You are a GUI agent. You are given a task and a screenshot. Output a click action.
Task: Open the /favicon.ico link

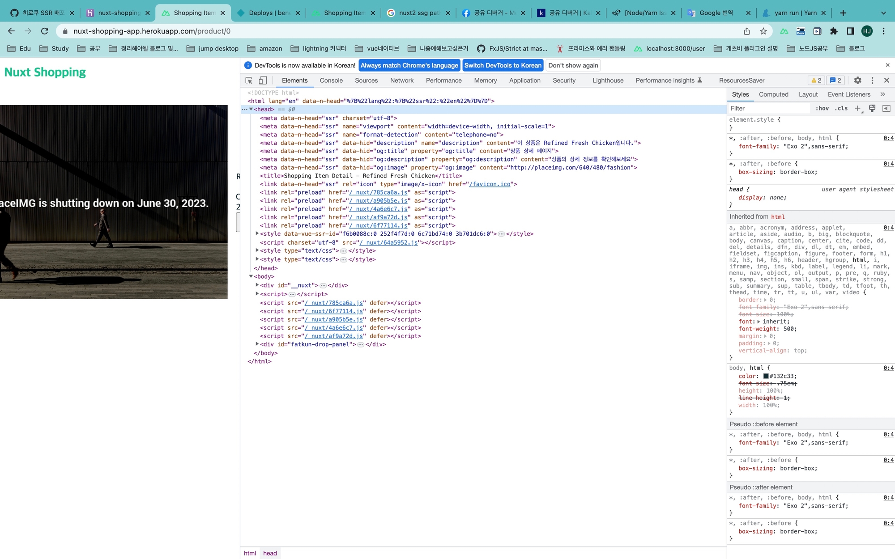click(x=490, y=184)
